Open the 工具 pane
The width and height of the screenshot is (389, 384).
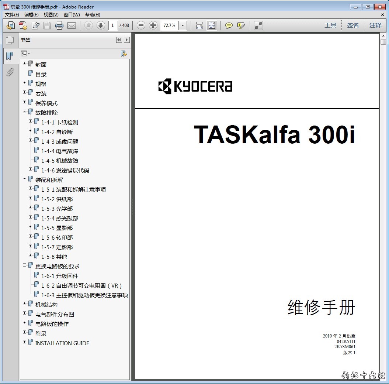330,25
